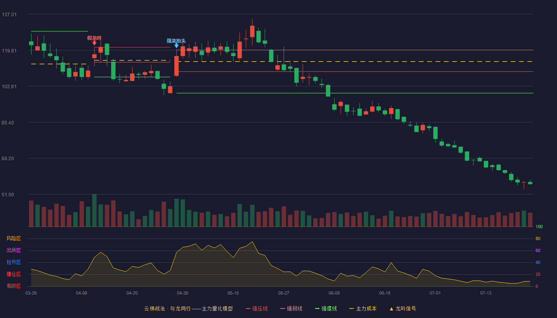Viewport: 557px width, 318px height.
Task: Click the green 强撑线 legend line icon
Action: (x=317, y=308)
